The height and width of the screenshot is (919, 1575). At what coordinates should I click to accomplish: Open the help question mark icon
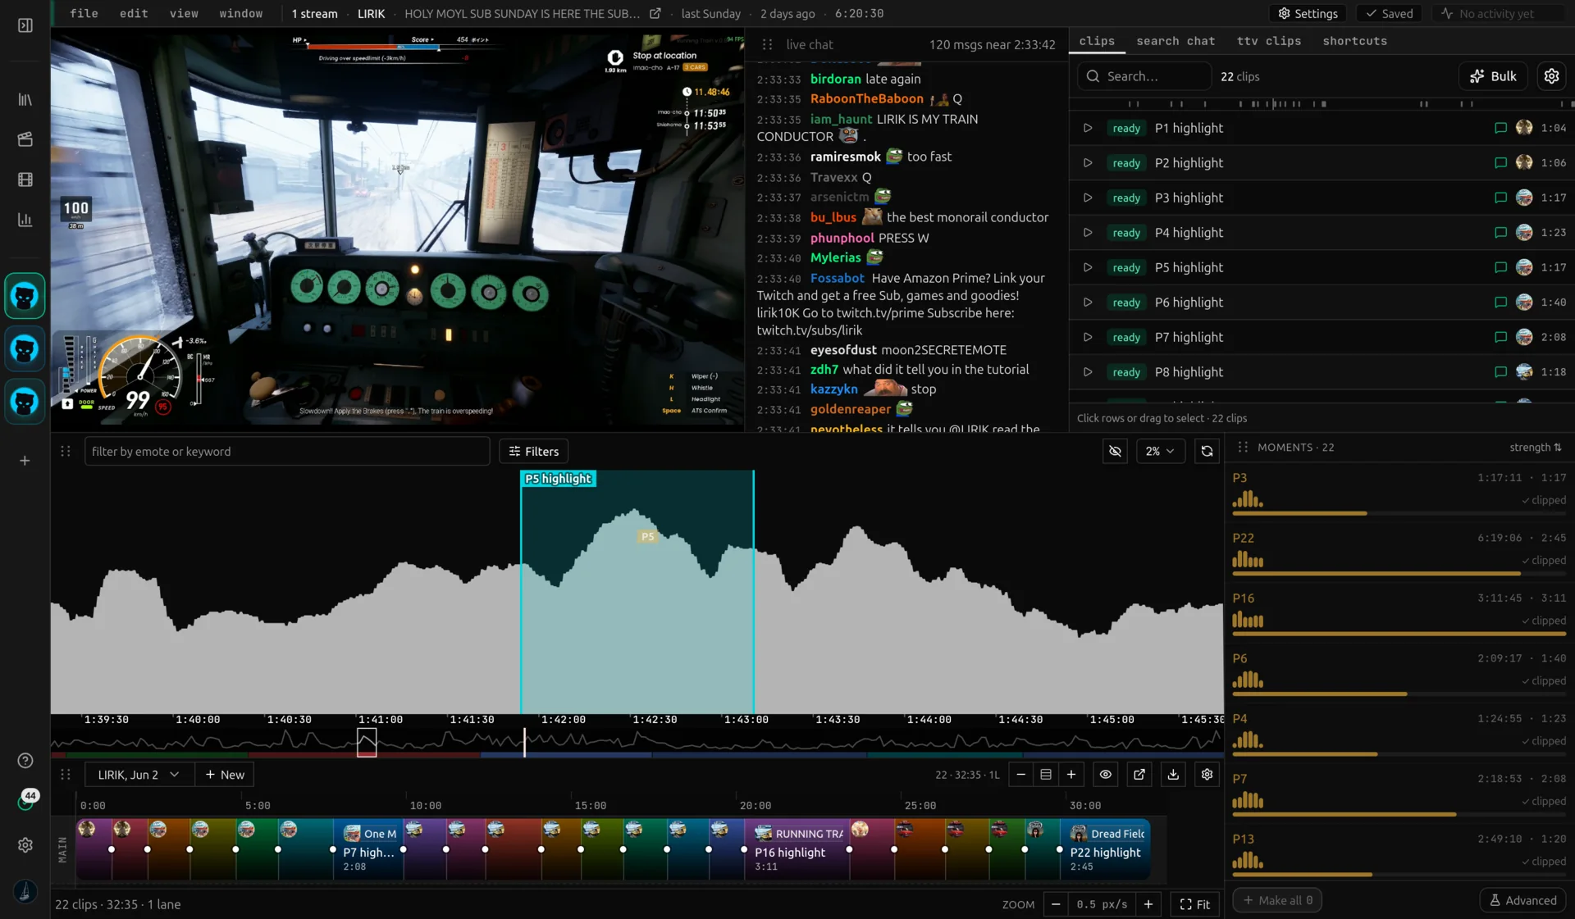tap(25, 761)
